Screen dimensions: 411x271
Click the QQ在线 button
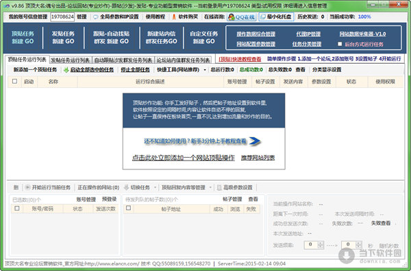(x=241, y=16)
